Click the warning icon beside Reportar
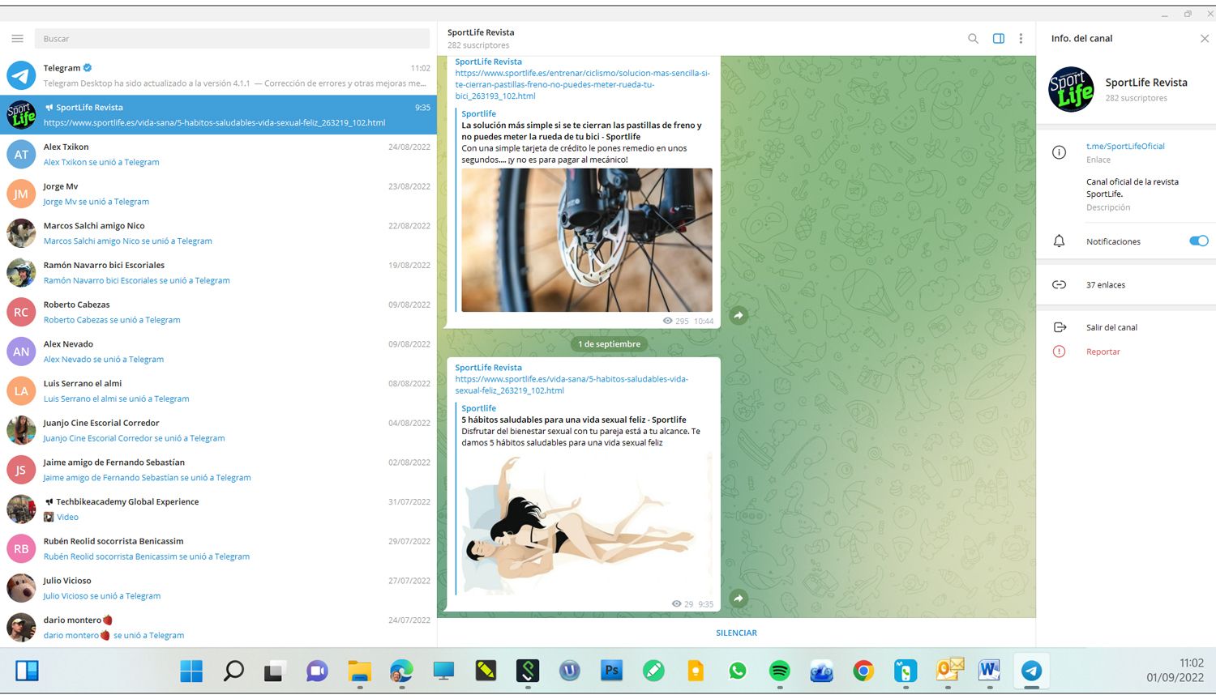1216x699 pixels. coord(1059,352)
